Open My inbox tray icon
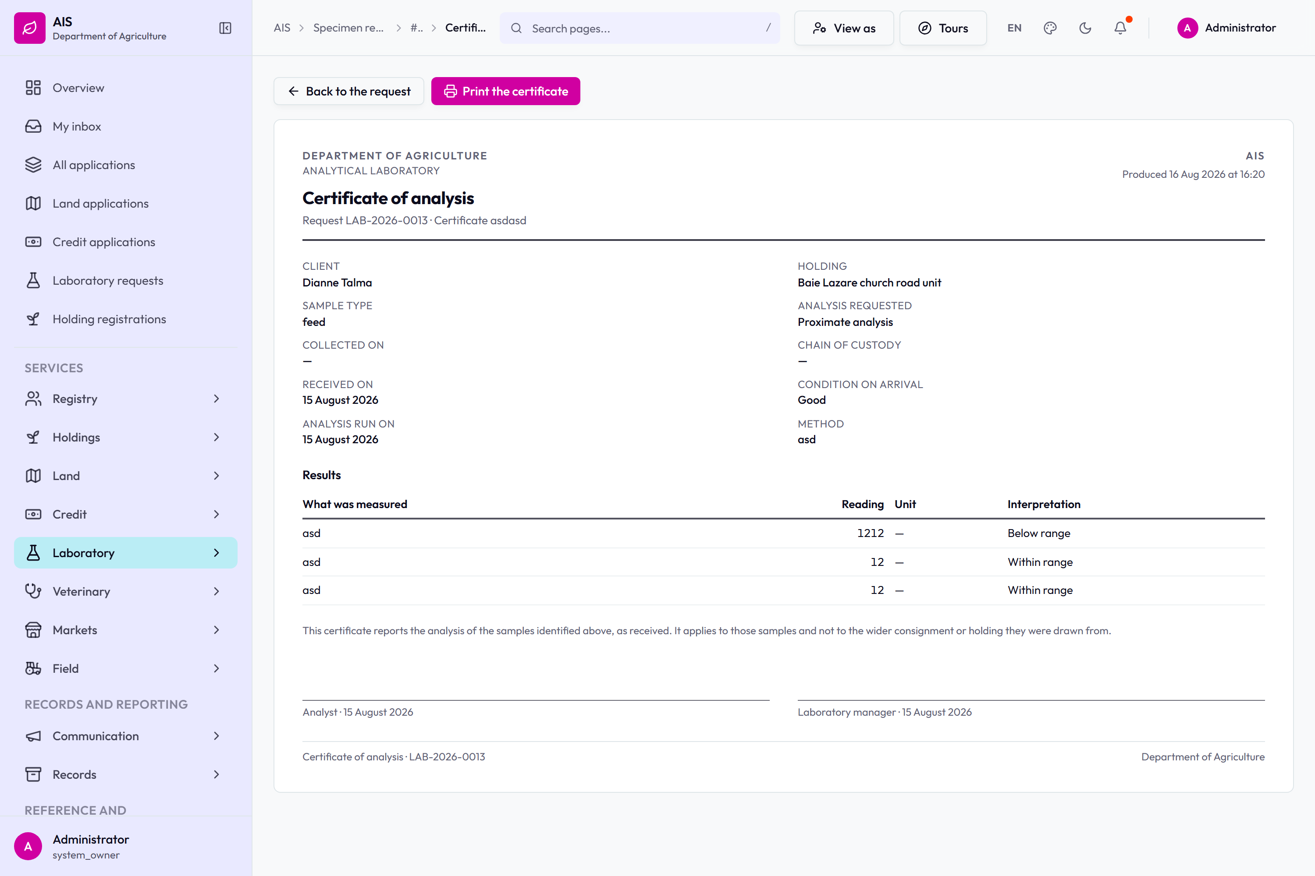 [x=33, y=126]
